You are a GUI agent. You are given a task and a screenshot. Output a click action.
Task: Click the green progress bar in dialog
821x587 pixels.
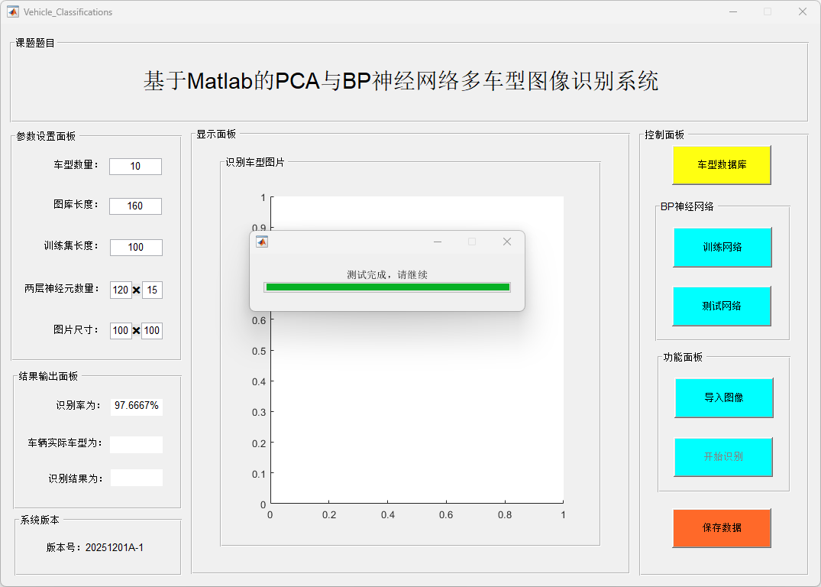point(387,287)
